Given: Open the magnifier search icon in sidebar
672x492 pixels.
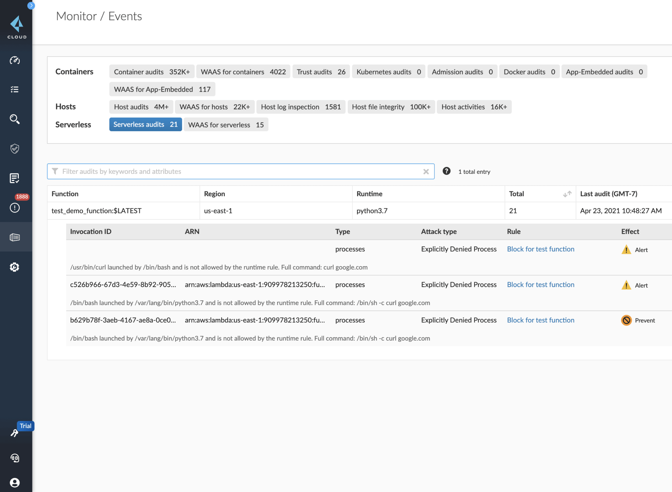Looking at the screenshot, I should coord(15,119).
